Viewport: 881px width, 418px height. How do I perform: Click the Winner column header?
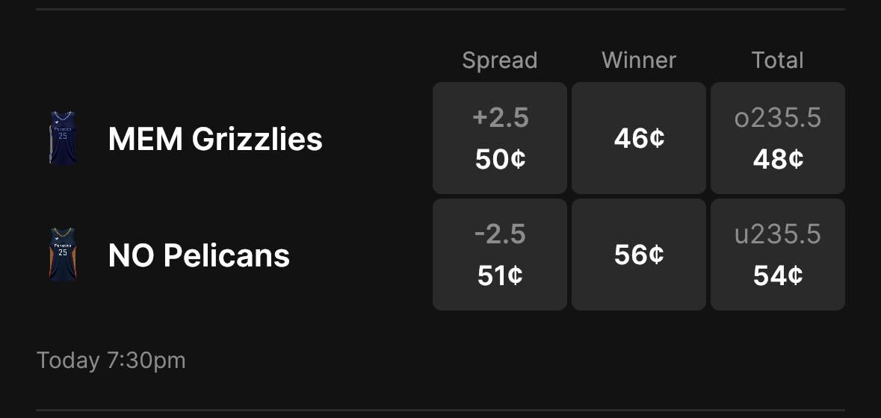[639, 60]
